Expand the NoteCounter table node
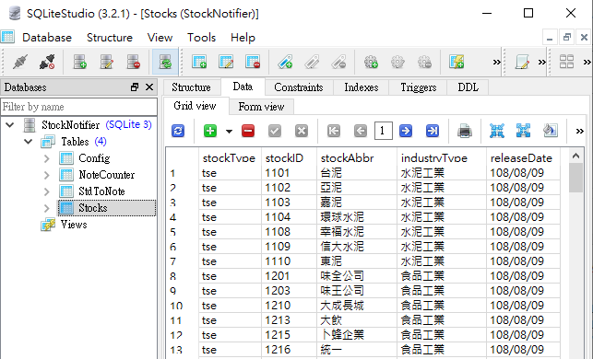 [46, 175]
